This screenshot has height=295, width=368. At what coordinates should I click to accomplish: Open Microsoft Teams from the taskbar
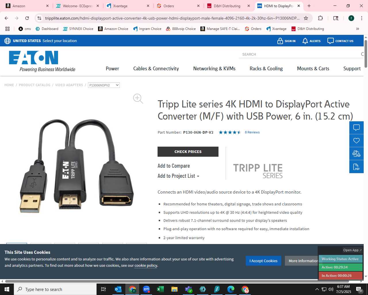coord(189,289)
